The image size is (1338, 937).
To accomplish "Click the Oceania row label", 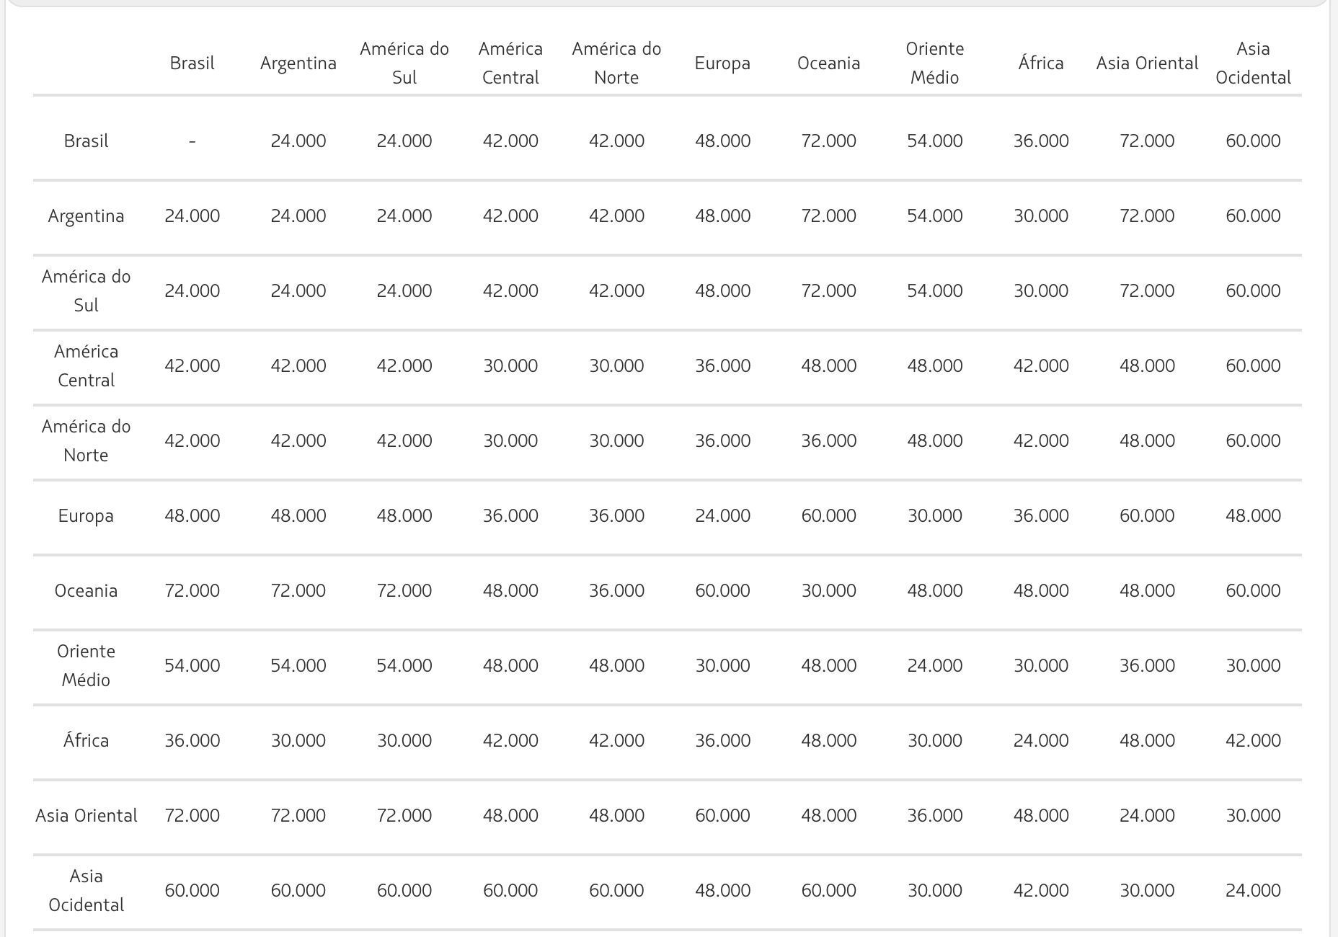I will 86,591.
